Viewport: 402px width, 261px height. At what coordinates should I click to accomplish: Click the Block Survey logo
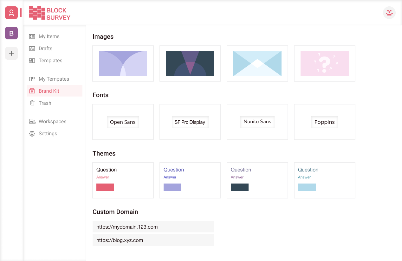pyautogui.click(x=50, y=13)
